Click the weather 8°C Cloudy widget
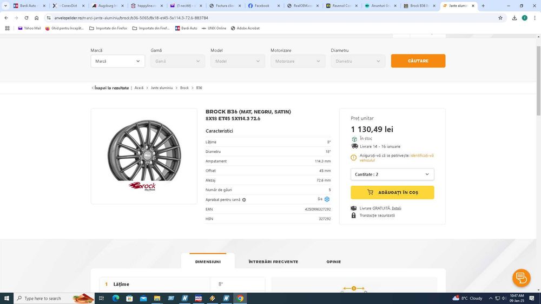Screen dimensions: 541x304 click(467, 298)
